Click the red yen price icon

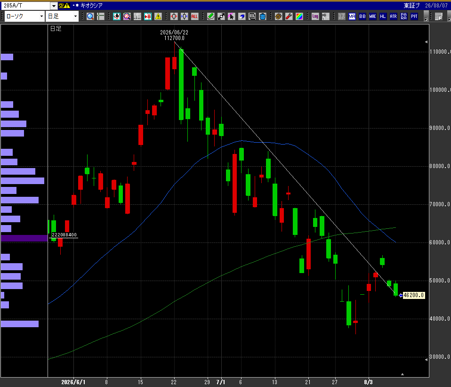[x=147, y=16]
